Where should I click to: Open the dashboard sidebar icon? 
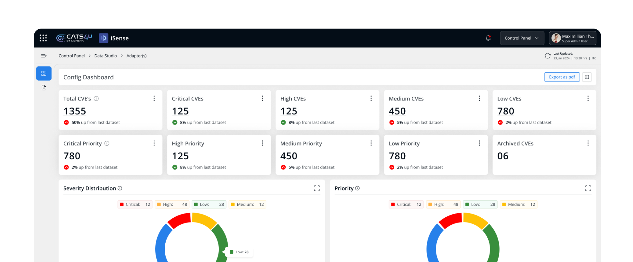[44, 74]
